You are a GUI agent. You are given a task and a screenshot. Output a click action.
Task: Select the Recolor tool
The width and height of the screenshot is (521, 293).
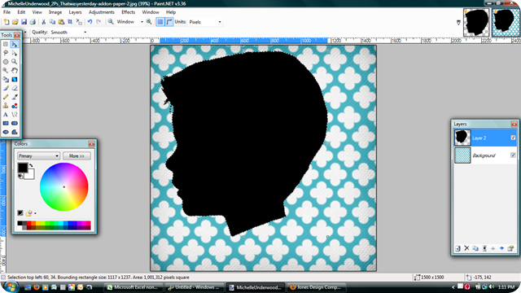[15, 106]
